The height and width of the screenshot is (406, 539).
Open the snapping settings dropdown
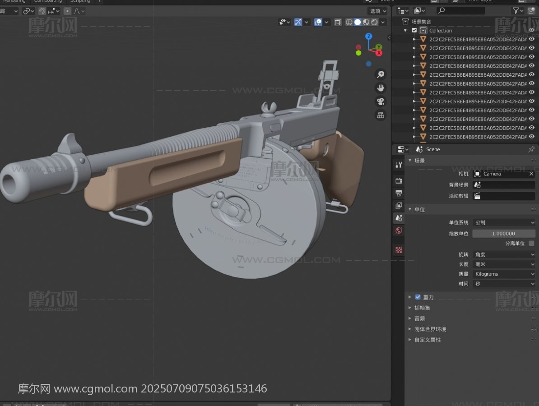54,11
